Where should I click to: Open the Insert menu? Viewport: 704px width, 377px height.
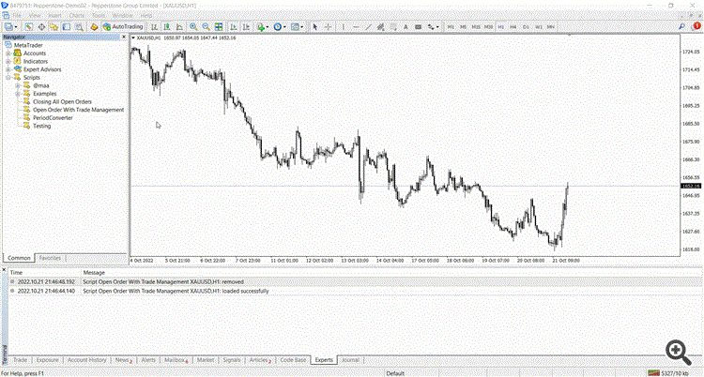pos(54,16)
